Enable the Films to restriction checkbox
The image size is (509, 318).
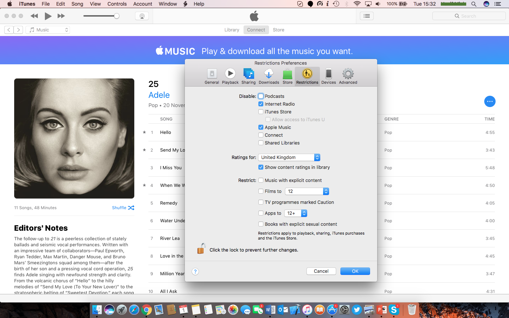(261, 191)
